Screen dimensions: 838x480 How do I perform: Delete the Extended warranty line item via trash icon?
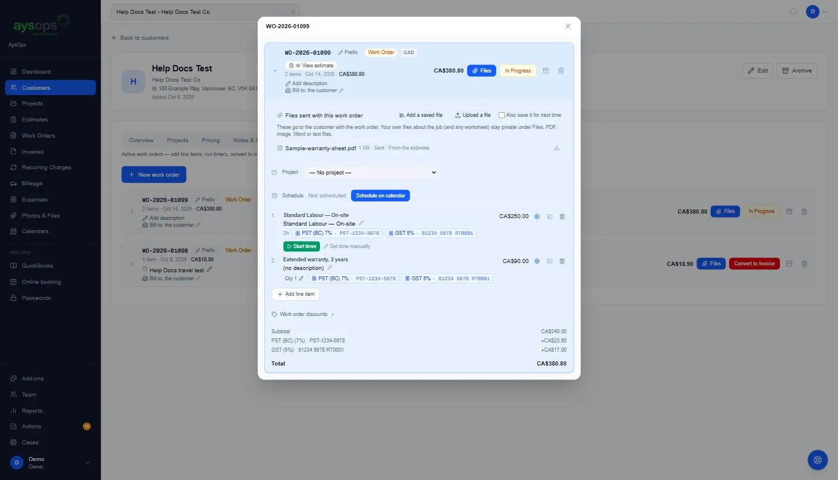tap(562, 261)
